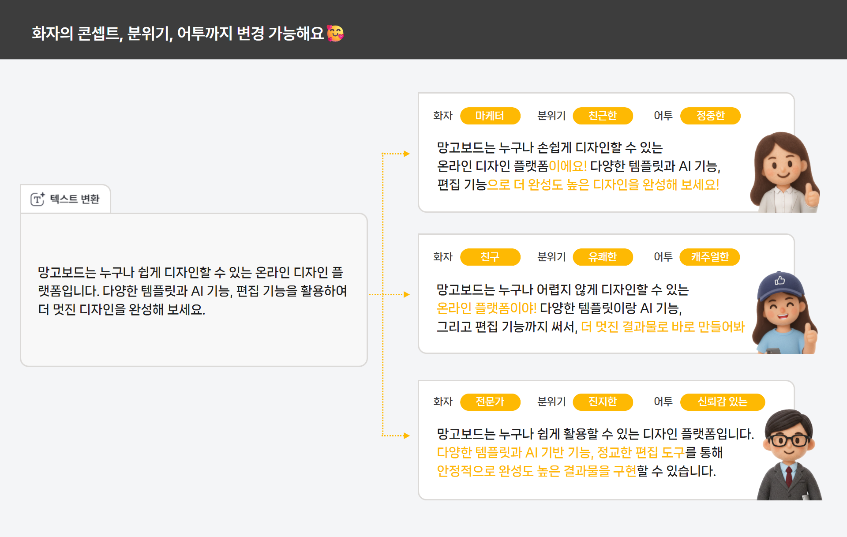Select the 캐주얼한 tone tag
The height and width of the screenshot is (537, 847).
point(710,257)
